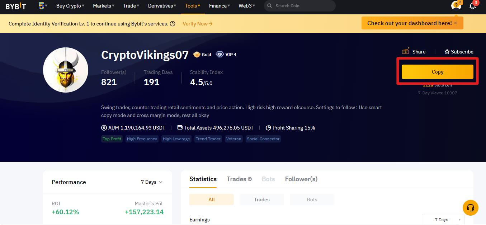Expand the Tools menu
This screenshot has height=225, width=486.
[x=193, y=6]
